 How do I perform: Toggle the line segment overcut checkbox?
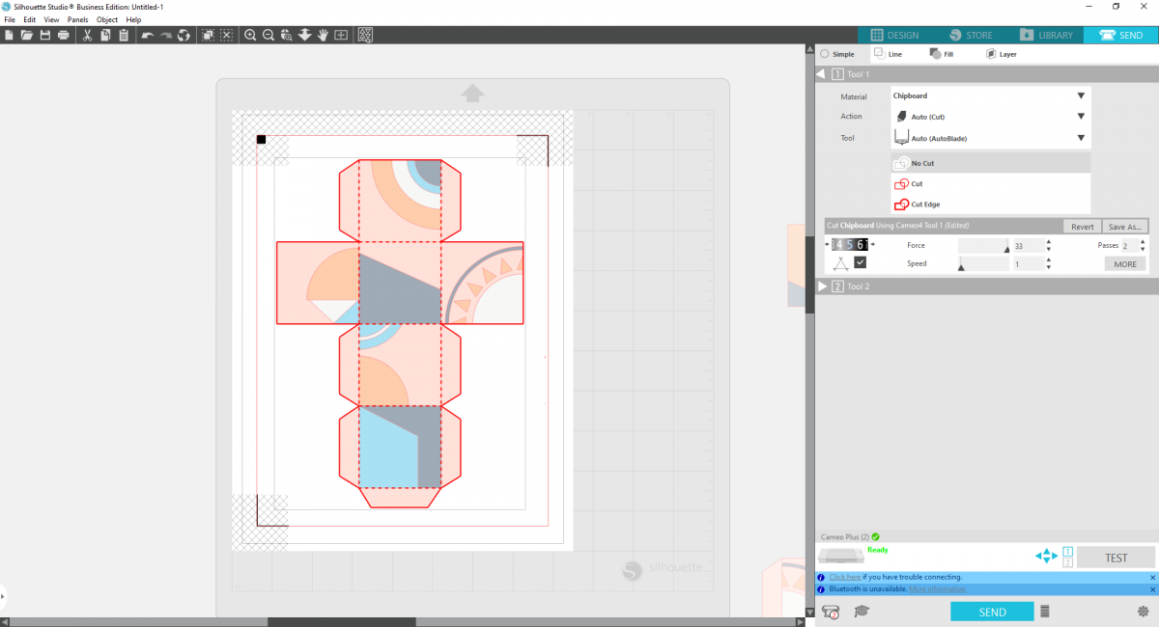pyautogui.click(x=860, y=262)
